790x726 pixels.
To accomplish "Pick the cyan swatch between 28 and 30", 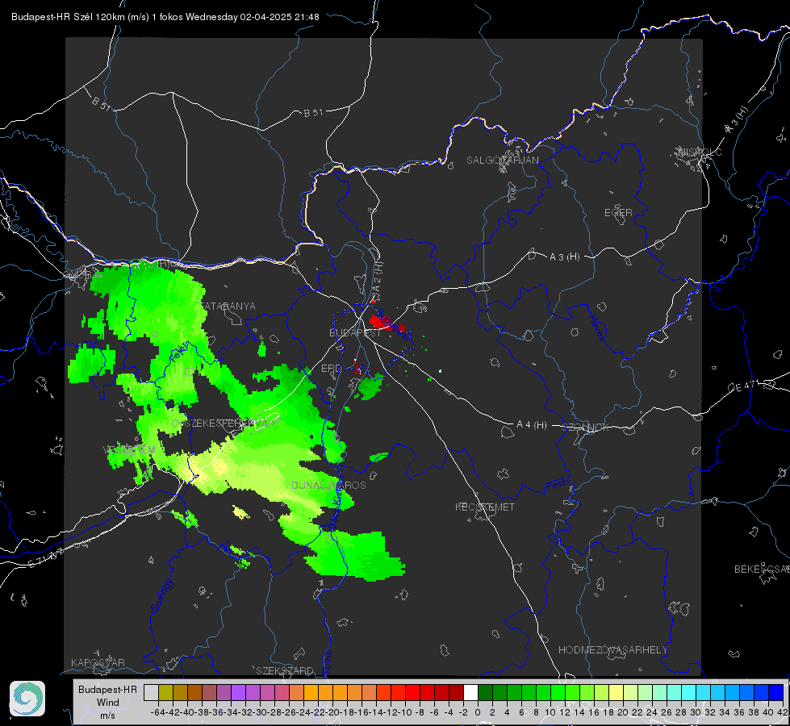I will coord(689,693).
